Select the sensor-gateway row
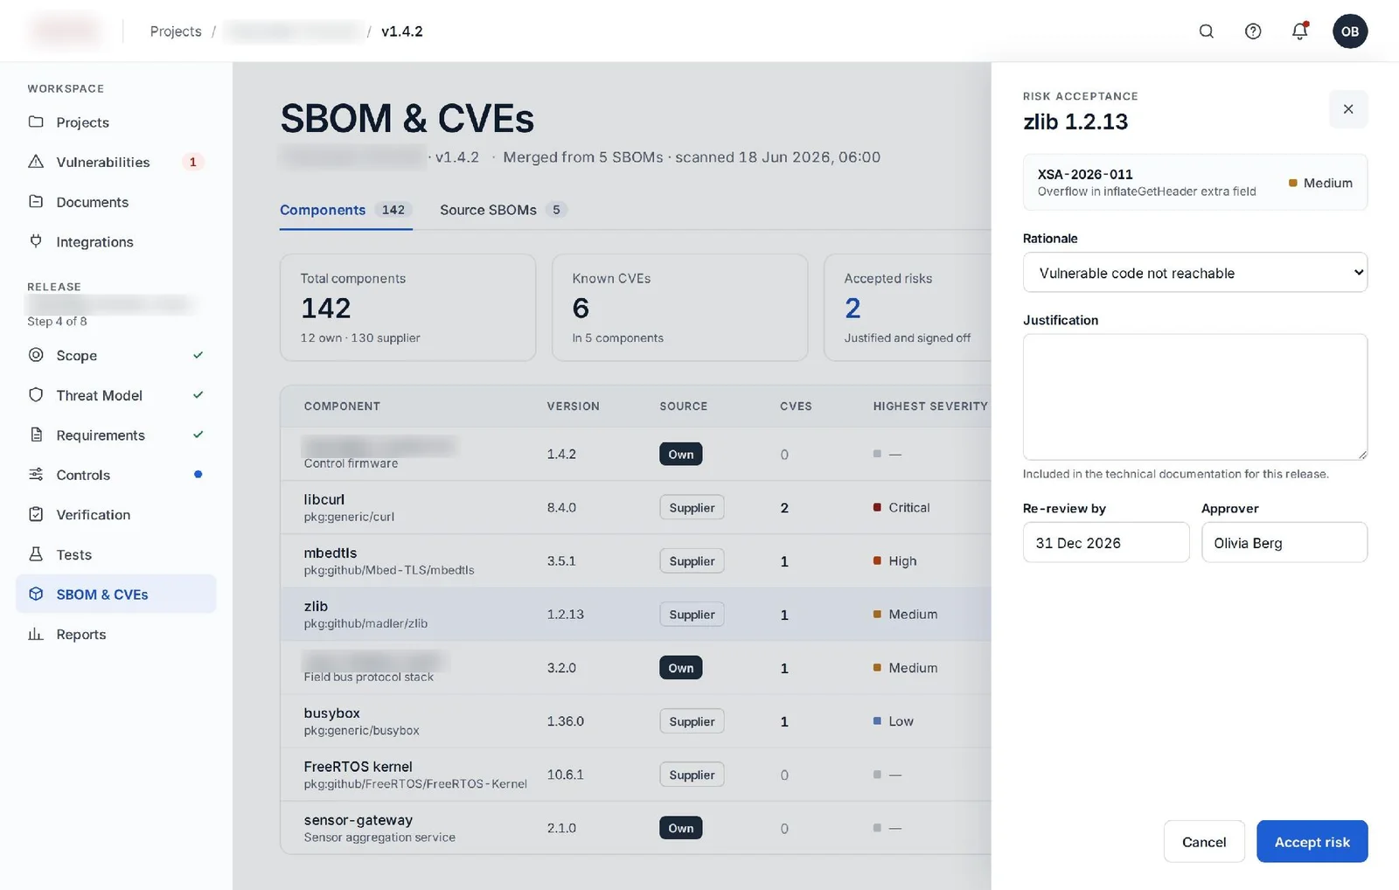 coord(636,828)
